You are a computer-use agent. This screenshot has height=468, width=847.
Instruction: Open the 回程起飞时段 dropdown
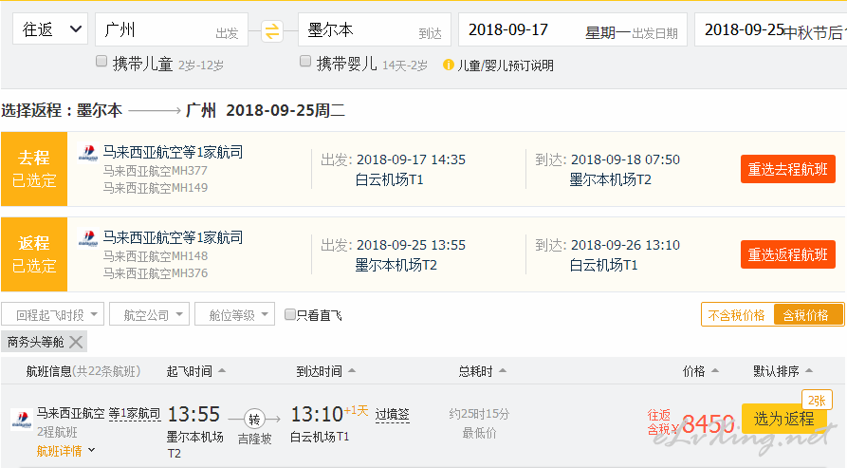[x=52, y=314]
